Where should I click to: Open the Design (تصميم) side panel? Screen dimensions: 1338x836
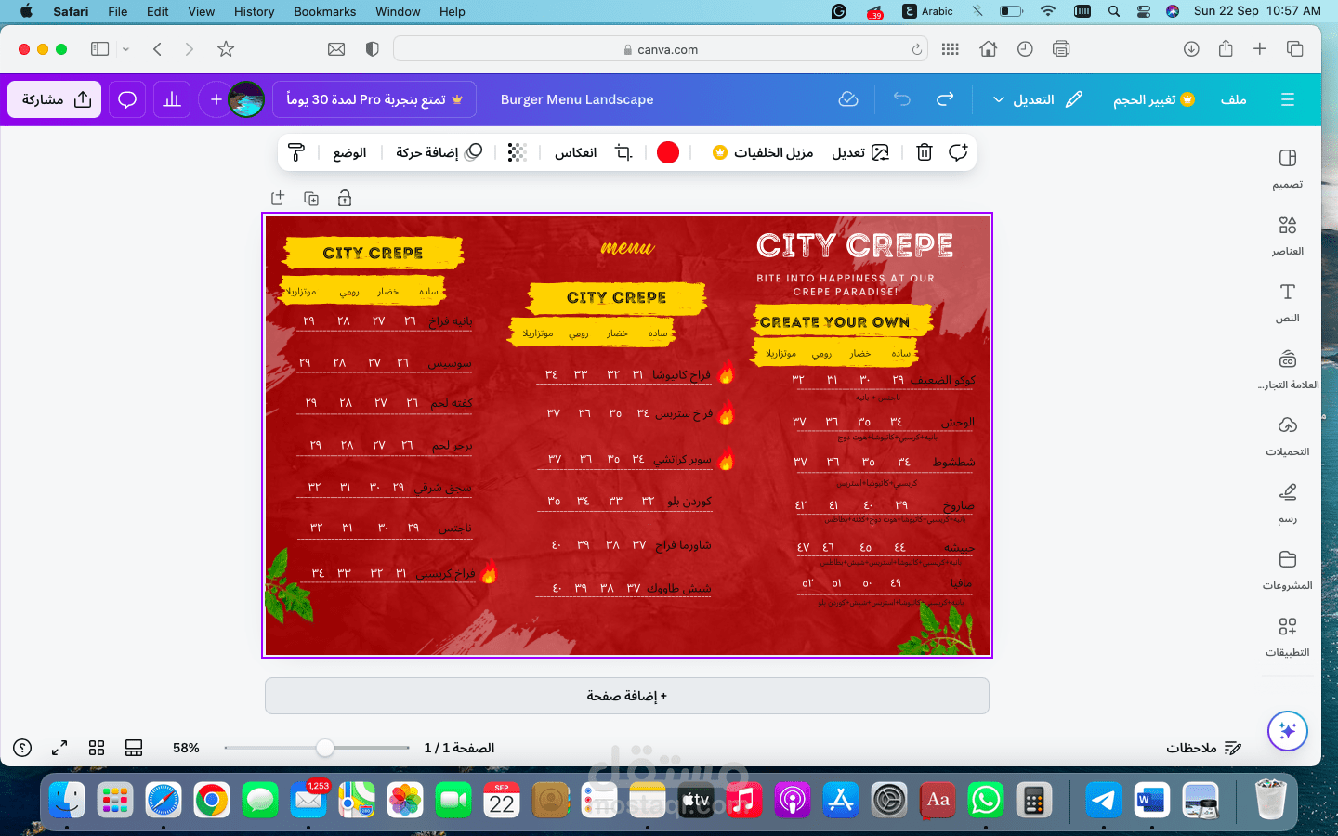pyautogui.click(x=1287, y=168)
